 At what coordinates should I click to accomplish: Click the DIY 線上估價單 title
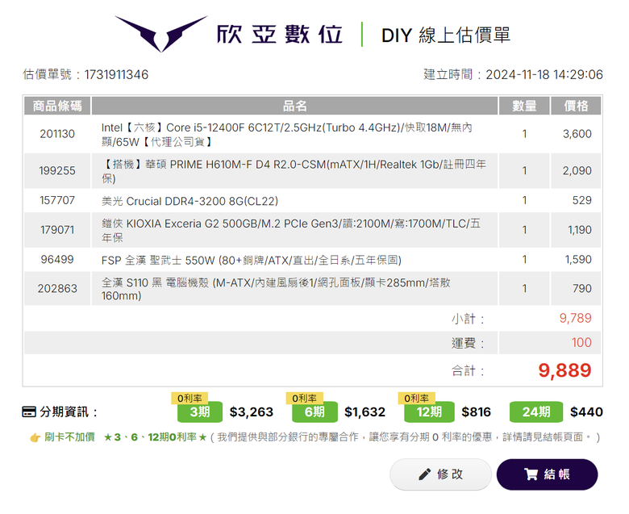click(x=446, y=36)
